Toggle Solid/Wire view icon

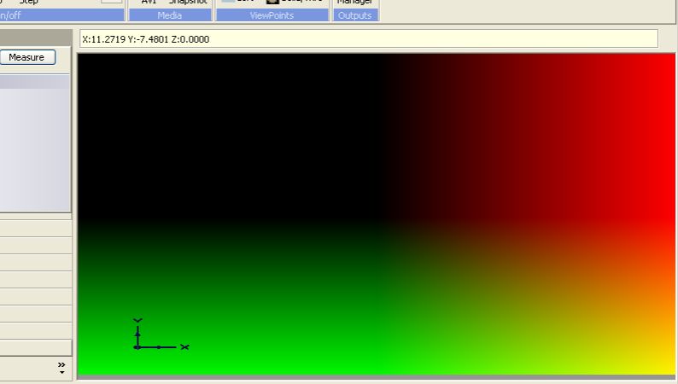273,2
